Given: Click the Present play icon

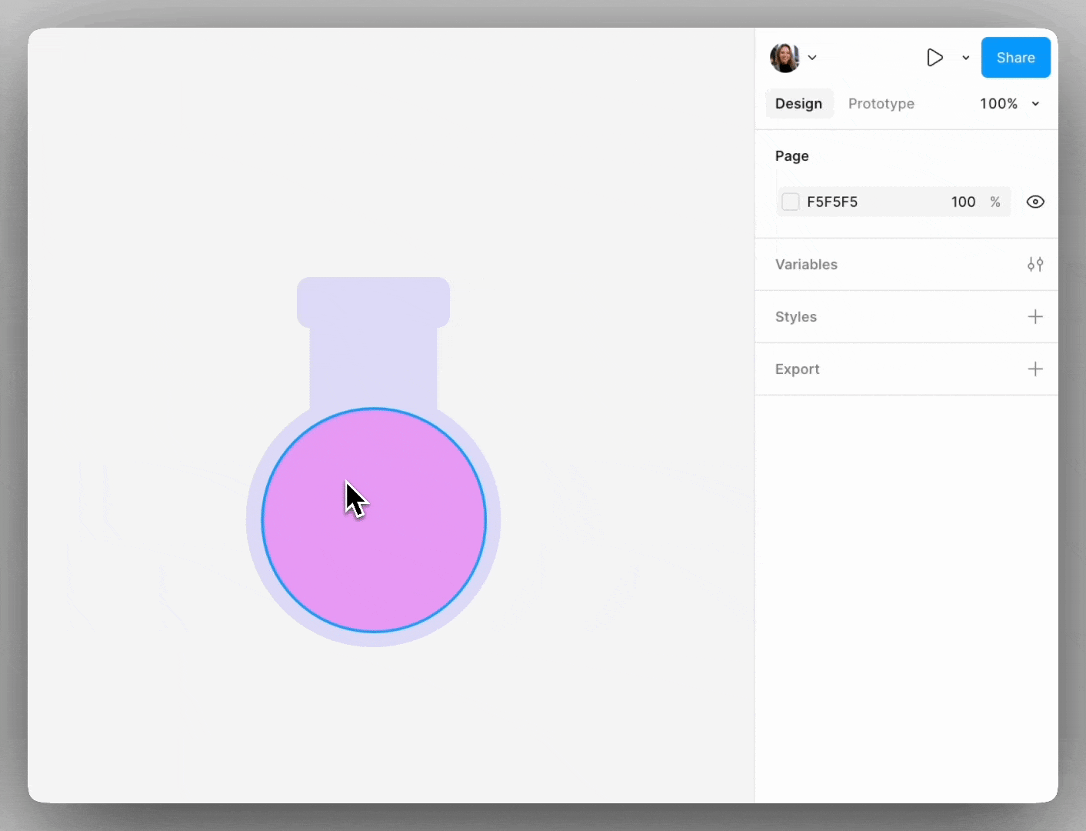Looking at the screenshot, I should point(934,58).
